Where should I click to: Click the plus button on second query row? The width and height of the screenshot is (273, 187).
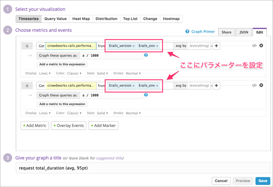tap(216, 86)
